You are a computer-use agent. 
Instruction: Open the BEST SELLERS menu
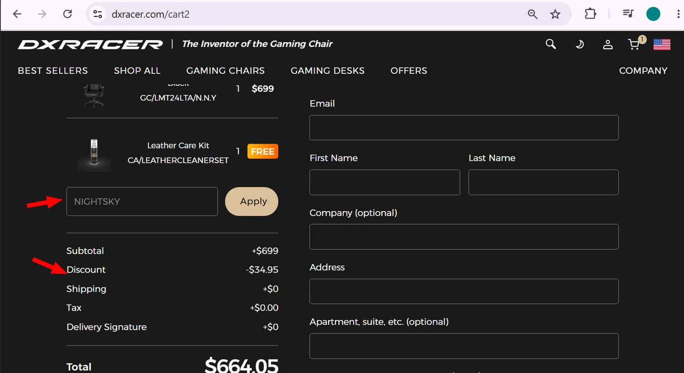53,71
